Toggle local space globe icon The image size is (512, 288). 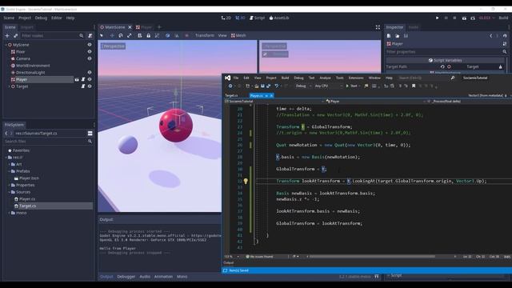(x=167, y=35)
